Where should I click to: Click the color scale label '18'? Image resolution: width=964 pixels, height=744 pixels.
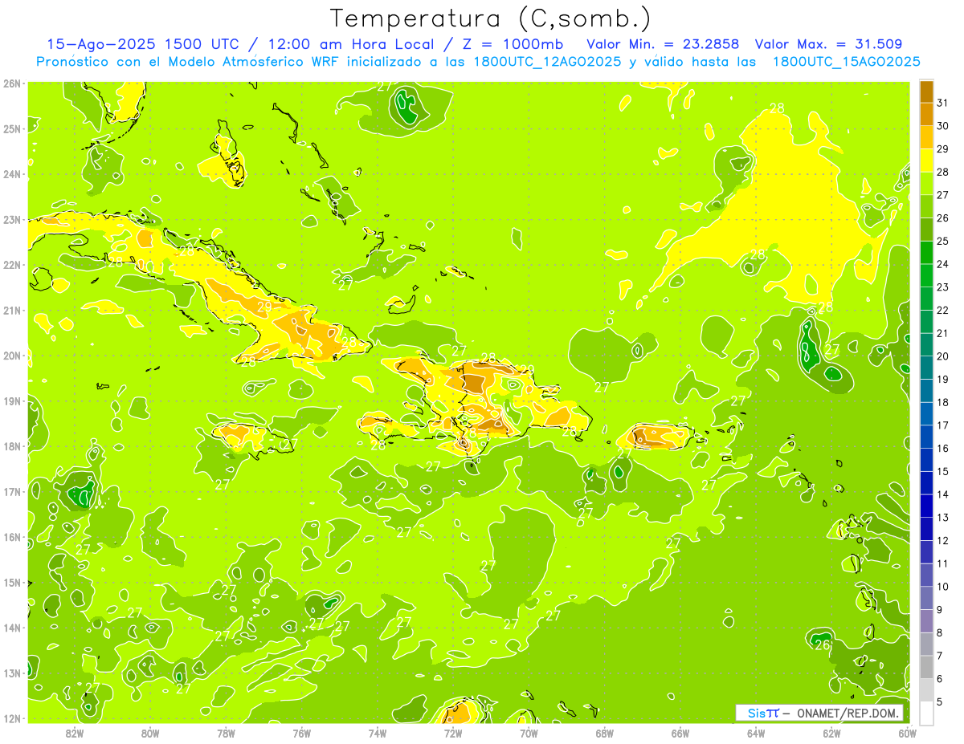pyautogui.click(x=943, y=402)
